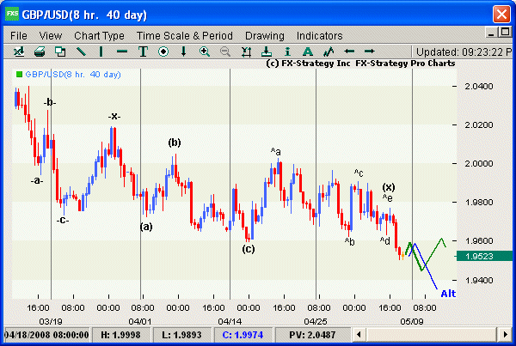The height and width of the screenshot is (346, 516).
Task: Click the FXS application icon in title bar
Action: coord(12,14)
